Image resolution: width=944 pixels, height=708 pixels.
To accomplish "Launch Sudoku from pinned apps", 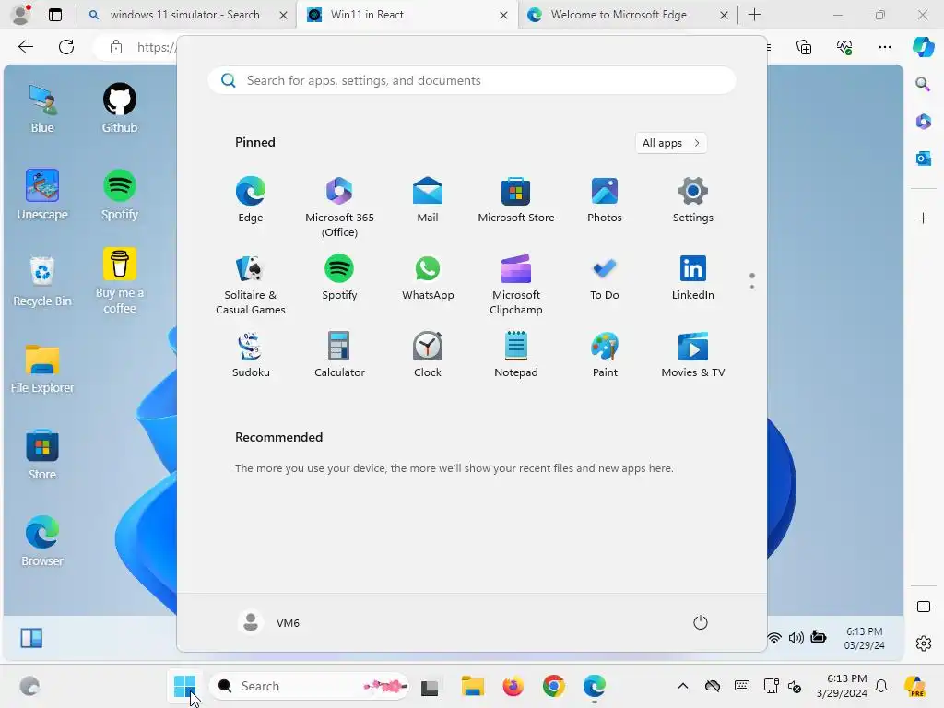I will click(x=251, y=355).
